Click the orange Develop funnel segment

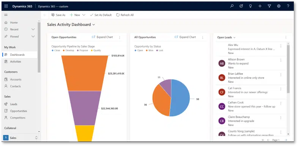[85, 73]
